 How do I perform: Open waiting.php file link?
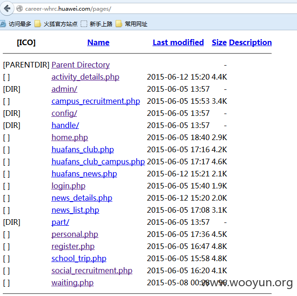click(x=73, y=283)
